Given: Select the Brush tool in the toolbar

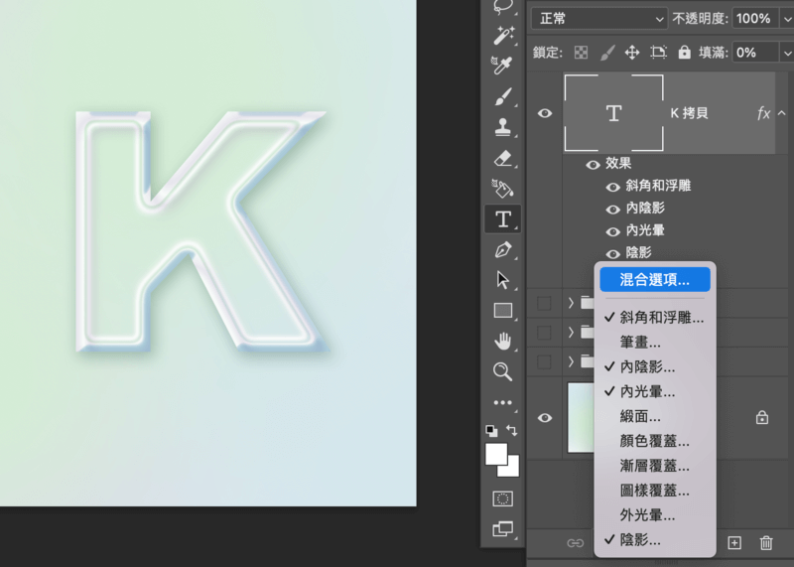Looking at the screenshot, I should tap(503, 96).
